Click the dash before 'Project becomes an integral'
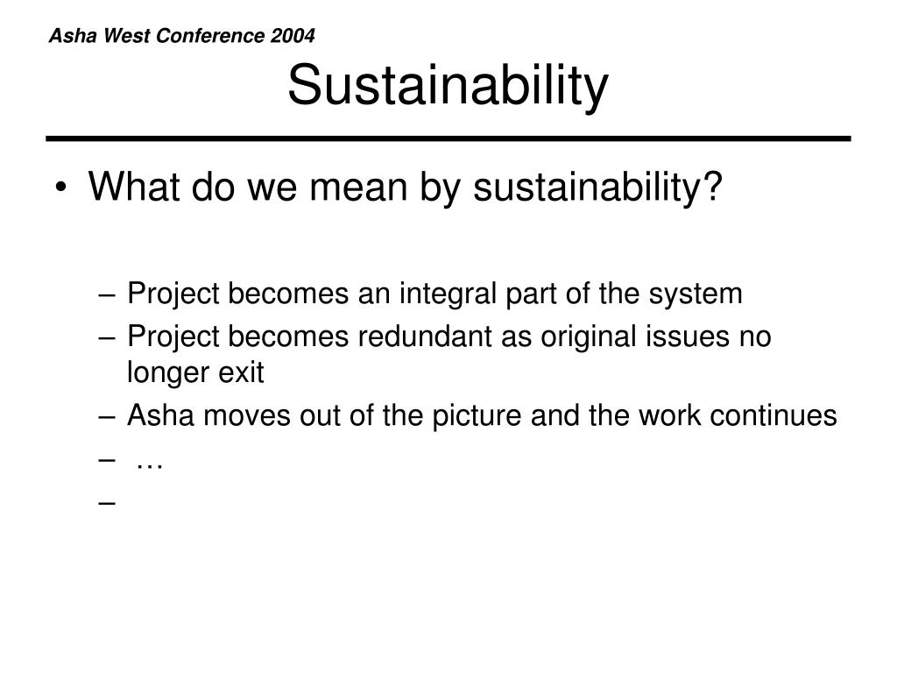This screenshot has width=897, height=673. (x=107, y=295)
